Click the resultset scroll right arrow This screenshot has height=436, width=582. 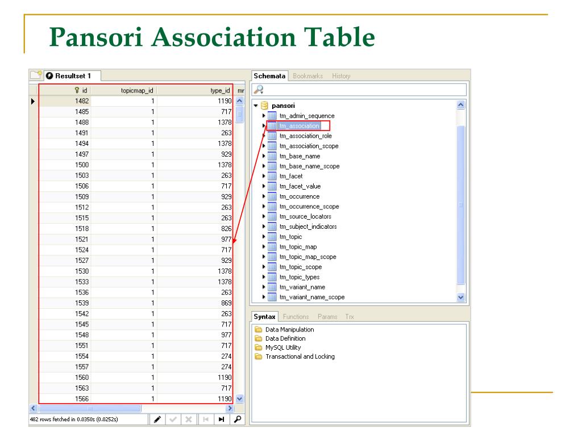tap(230, 408)
